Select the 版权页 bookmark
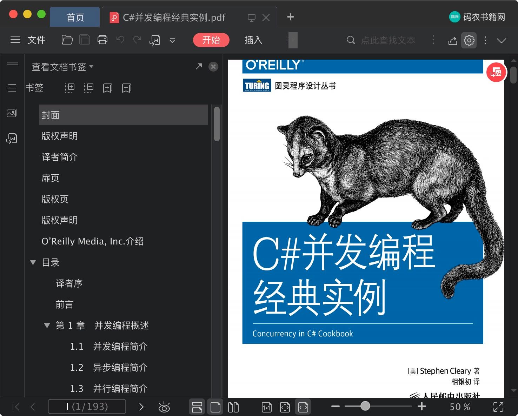The width and height of the screenshot is (518, 416). 55,199
